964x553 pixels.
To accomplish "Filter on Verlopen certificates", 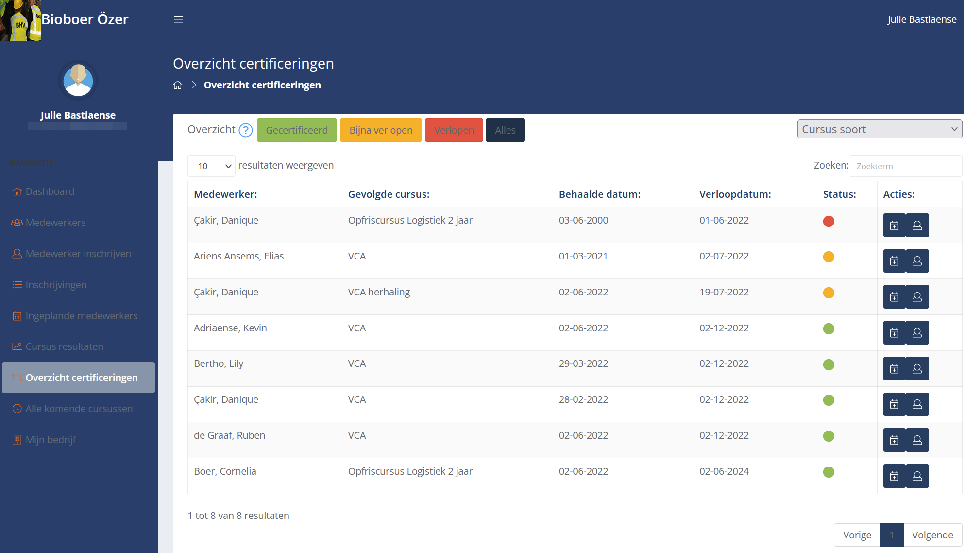I will (454, 130).
